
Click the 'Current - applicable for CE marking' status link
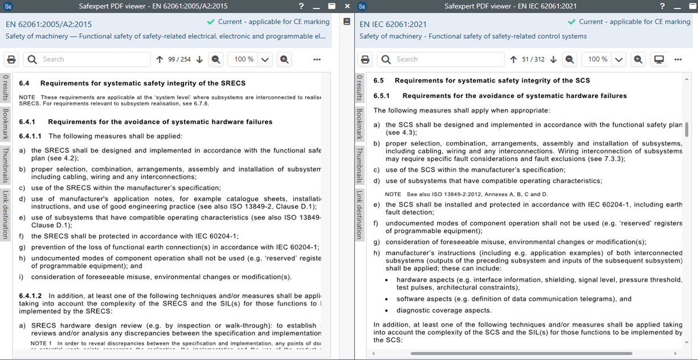point(274,22)
